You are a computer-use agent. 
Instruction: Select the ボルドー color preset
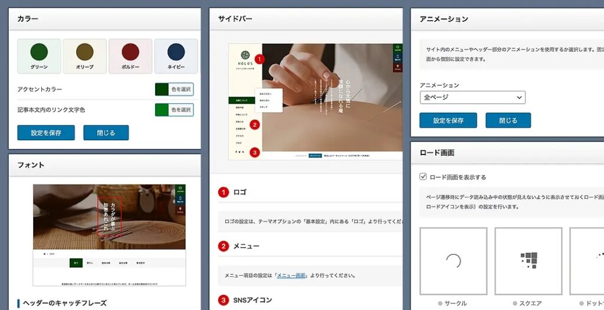coord(130,56)
